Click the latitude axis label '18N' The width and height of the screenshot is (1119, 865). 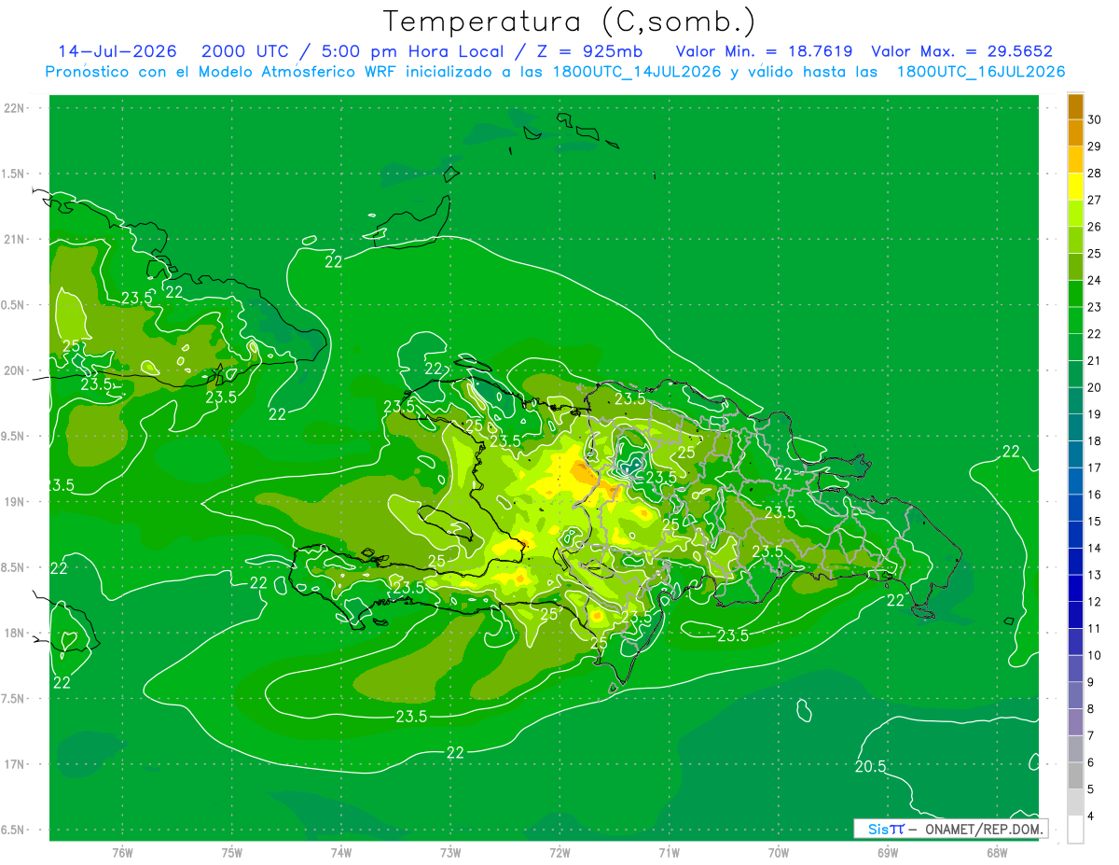pos(15,633)
